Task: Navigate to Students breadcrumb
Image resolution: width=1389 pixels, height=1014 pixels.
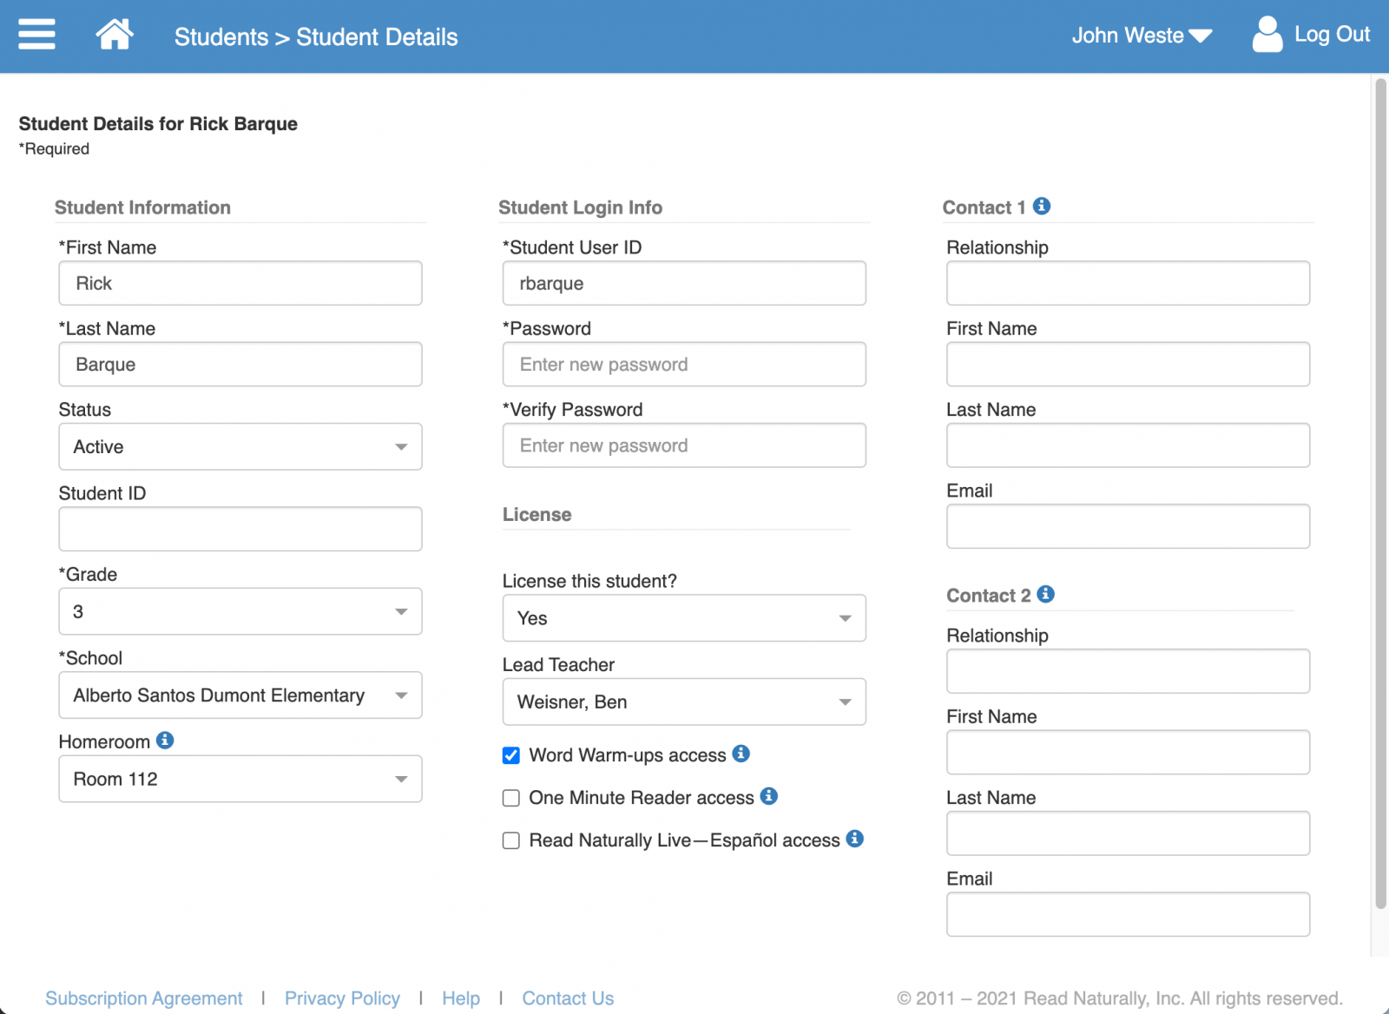Action: point(221,36)
